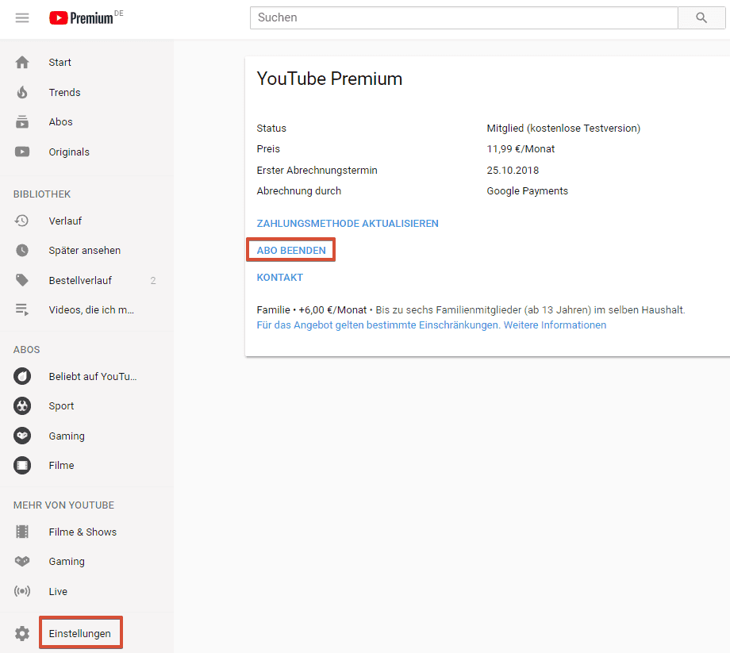
Task: Click the Mitglied (kostenlose Testversion) status
Action: click(563, 128)
